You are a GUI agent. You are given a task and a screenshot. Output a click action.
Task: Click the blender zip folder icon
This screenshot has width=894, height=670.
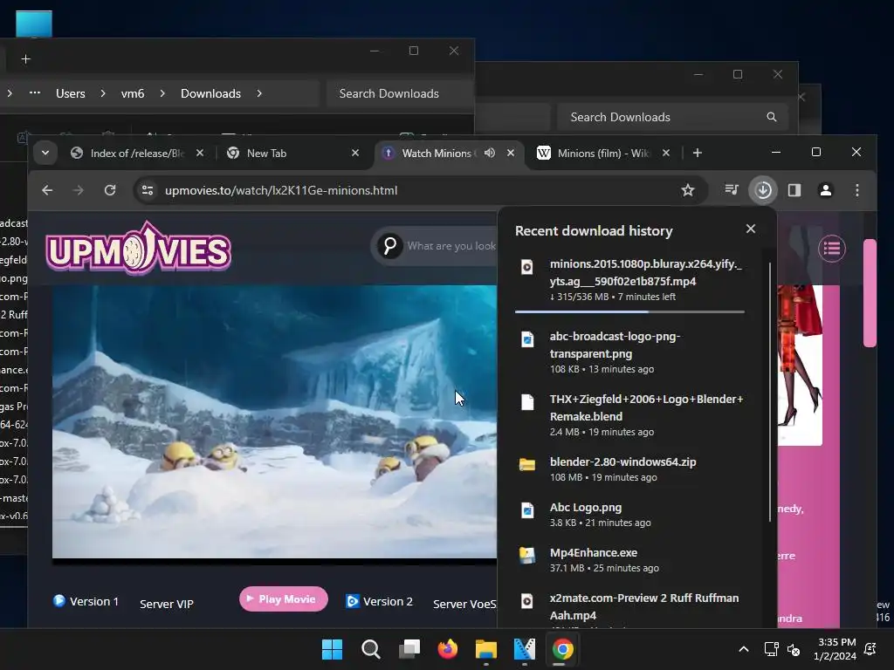click(527, 464)
